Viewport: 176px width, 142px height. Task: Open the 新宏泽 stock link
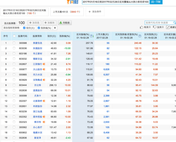coord(38,138)
